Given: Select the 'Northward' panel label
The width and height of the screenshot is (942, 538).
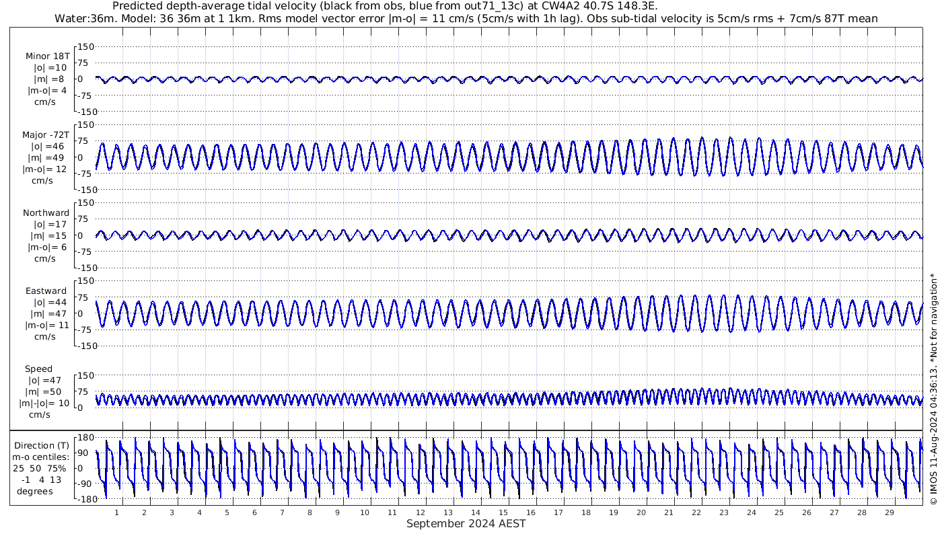Looking at the screenshot, I should [x=46, y=213].
